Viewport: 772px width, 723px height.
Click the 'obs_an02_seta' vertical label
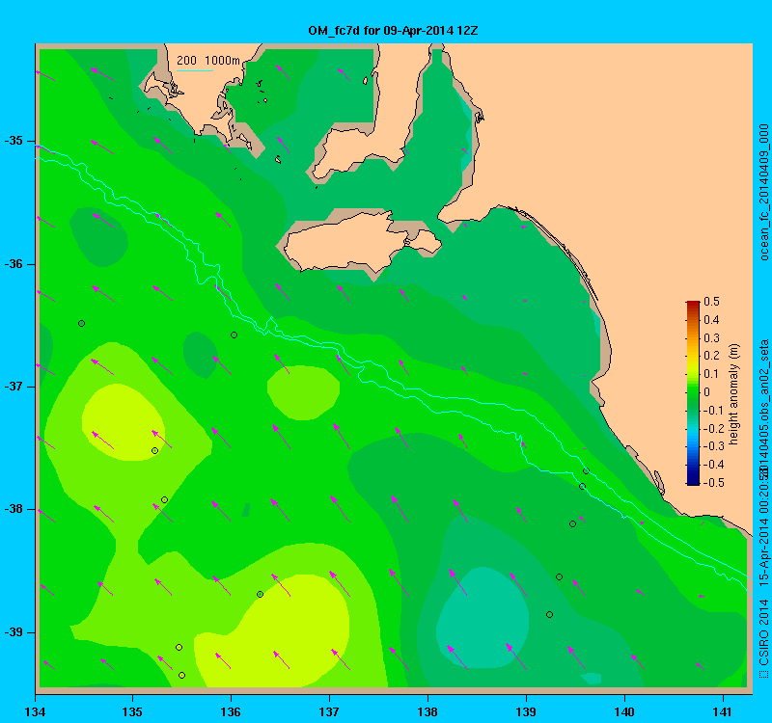[x=763, y=381]
